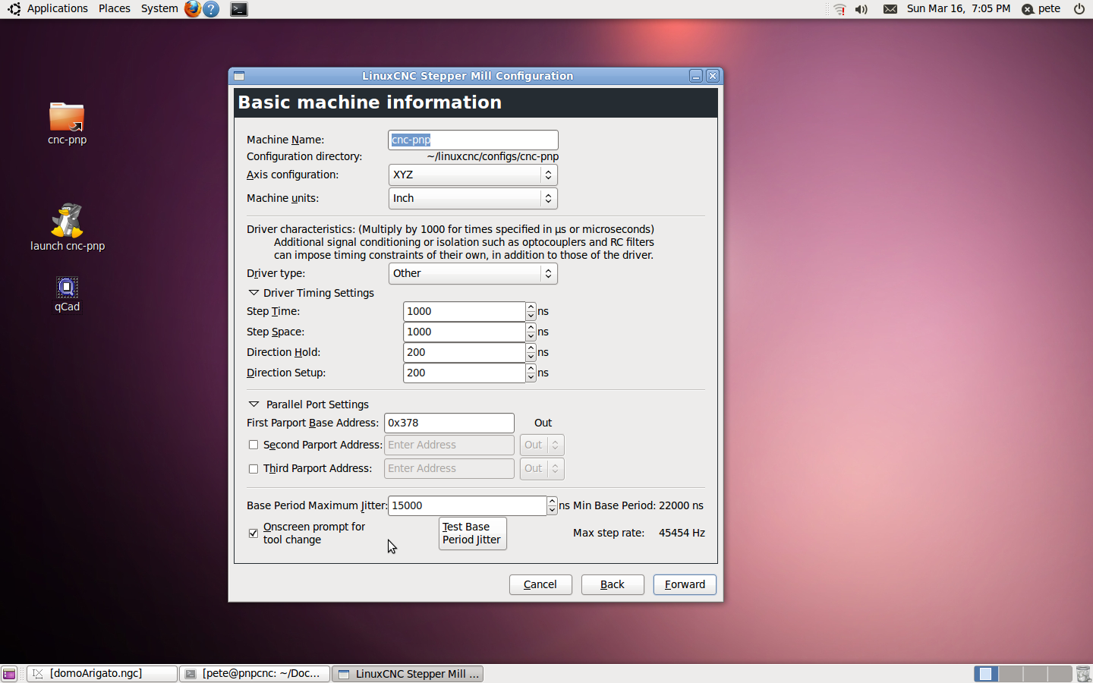
Task: Open the Firefox browser launcher in top panel
Action: click(193, 9)
